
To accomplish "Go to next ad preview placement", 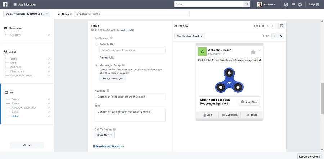I will point(281,36).
